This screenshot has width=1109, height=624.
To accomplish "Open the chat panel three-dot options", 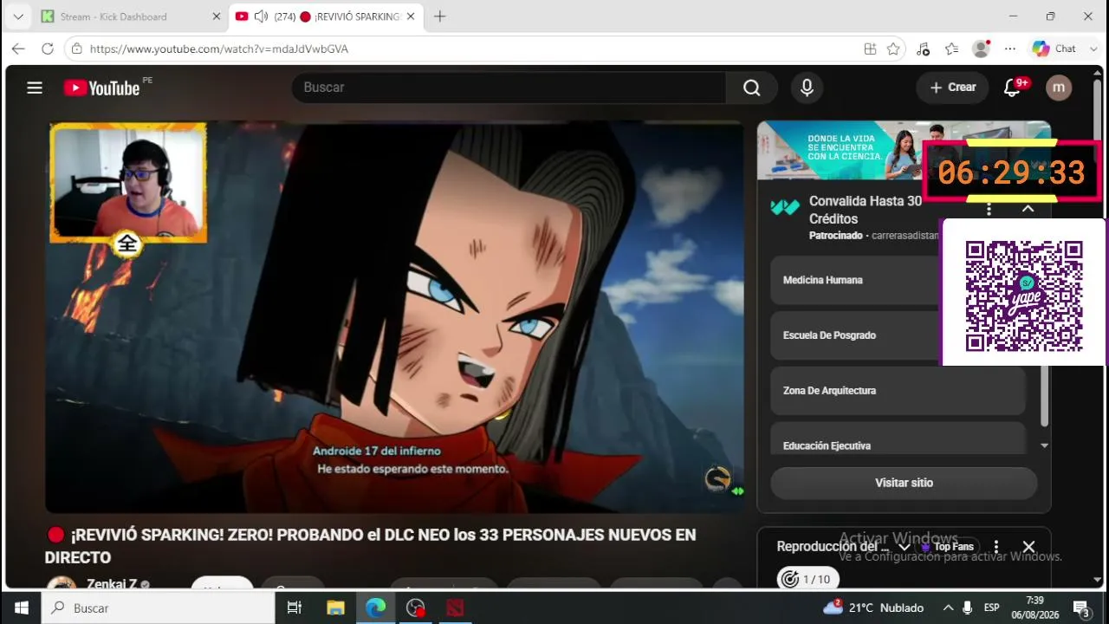I will [x=996, y=547].
